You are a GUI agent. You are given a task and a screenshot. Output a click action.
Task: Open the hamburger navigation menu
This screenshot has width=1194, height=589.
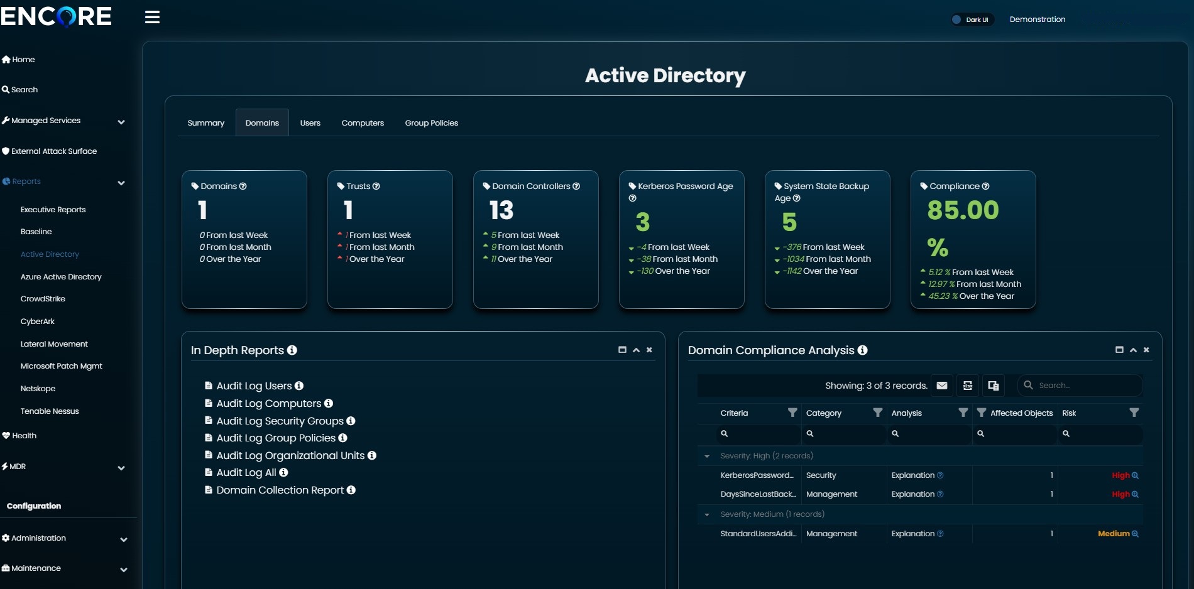[x=152, y=18]
